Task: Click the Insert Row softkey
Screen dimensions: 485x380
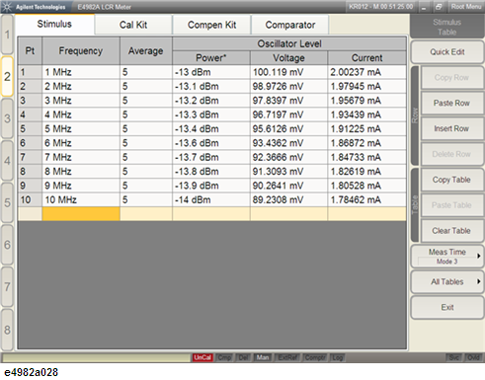Action: (x=451, y=128)
